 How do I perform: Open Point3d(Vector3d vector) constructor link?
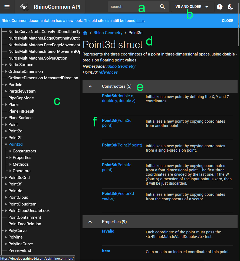[118, 196]
